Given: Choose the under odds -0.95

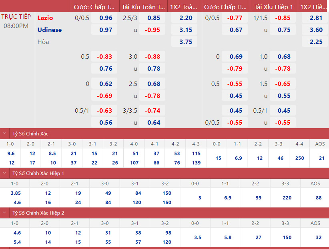Looking at the screenshot, I should coord(154,30).
